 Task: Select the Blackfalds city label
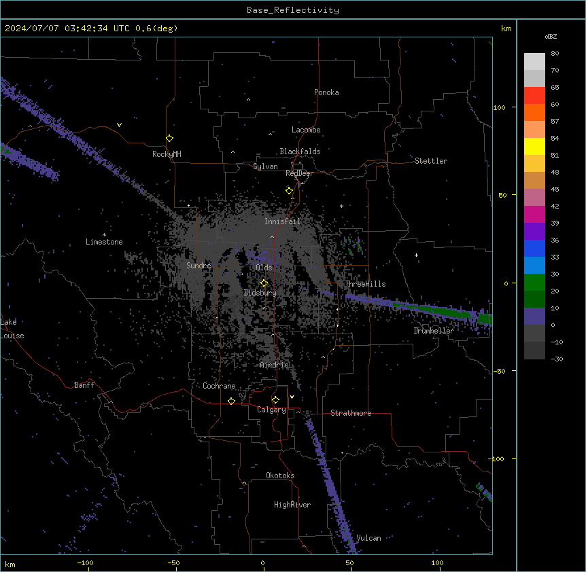[300, 151]
